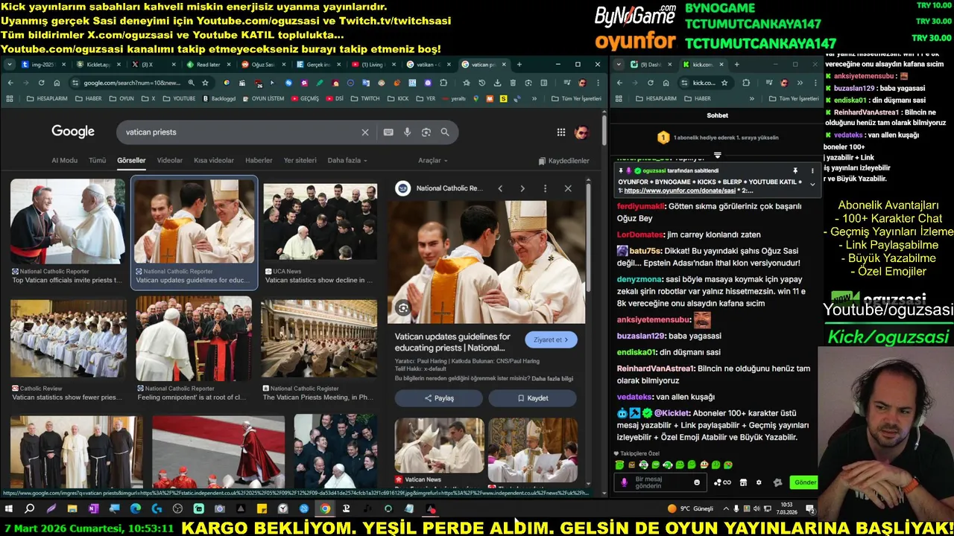Show hidden bookmarks in the Google window
Screen dimensions: 954x536
point(534,98)
